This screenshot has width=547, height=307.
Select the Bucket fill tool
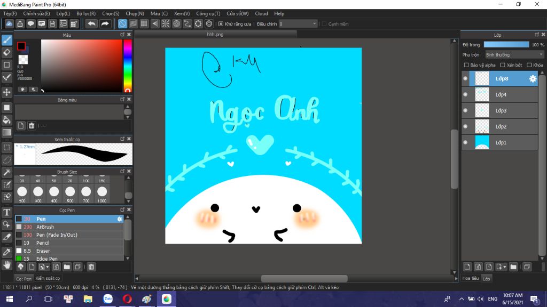tap(6, 120)
